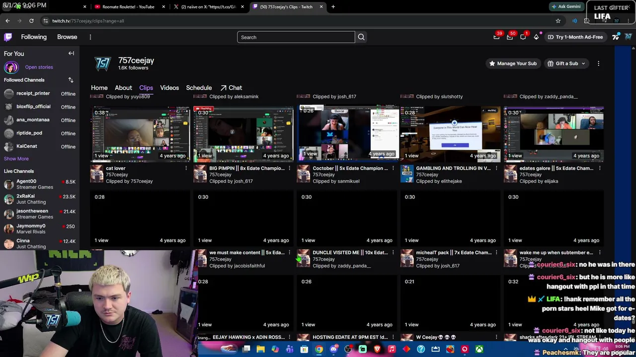Open the Twitch navigation more-options menu

90,37
